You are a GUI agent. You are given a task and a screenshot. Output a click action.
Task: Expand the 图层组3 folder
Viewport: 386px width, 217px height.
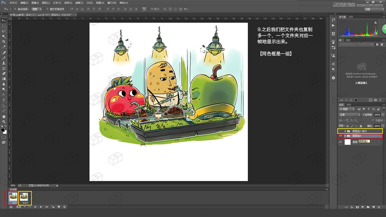click(345, 136)
